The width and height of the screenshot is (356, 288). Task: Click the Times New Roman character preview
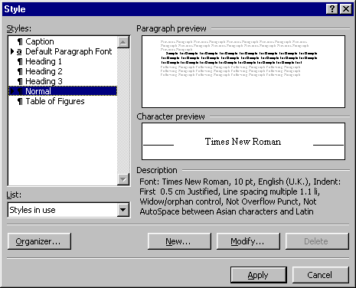click(243, 142)
